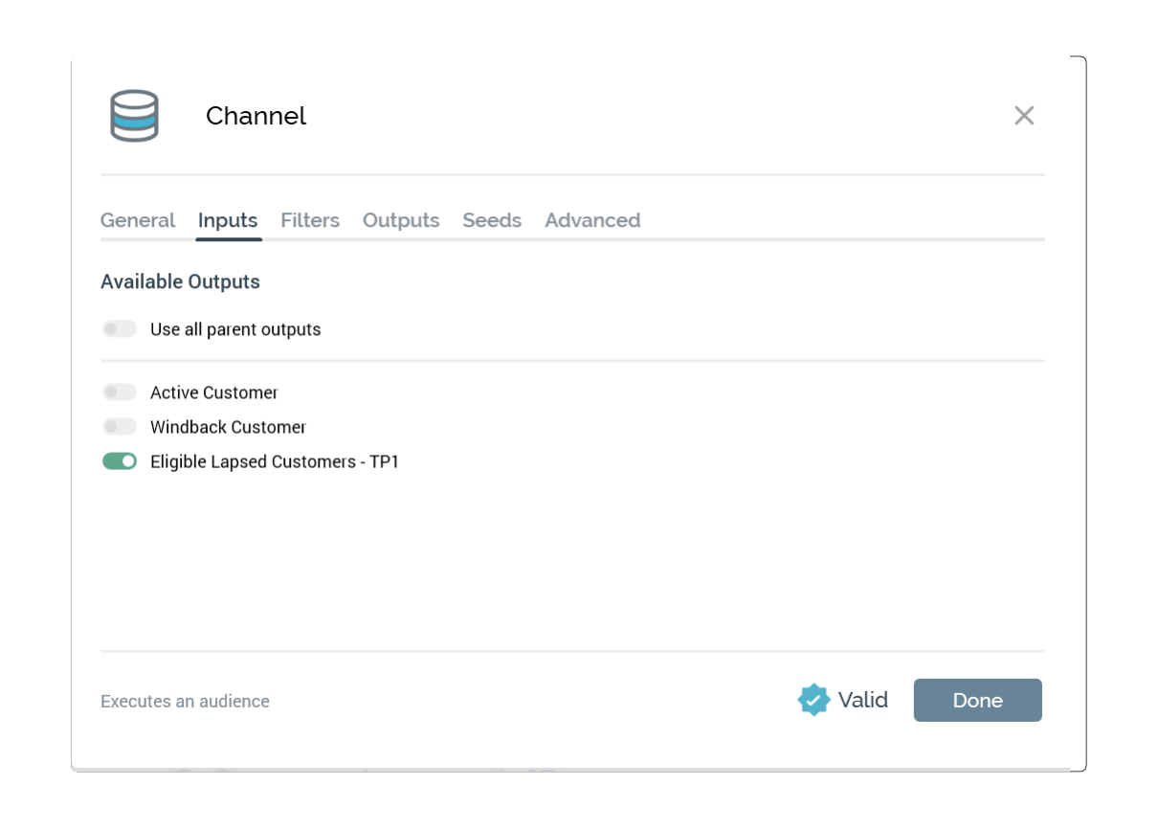The width and height of the screenshot is (1158, 829).
Task: Click the Valid checkmark badge icon
Action: pyautogui.click(x=813, y=700)
